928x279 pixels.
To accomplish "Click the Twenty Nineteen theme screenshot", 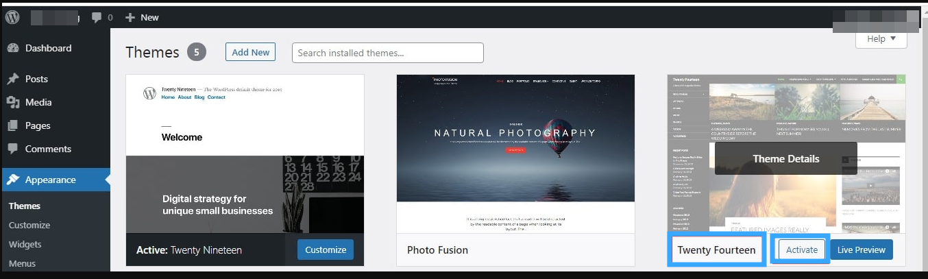I will coord(245,154).
